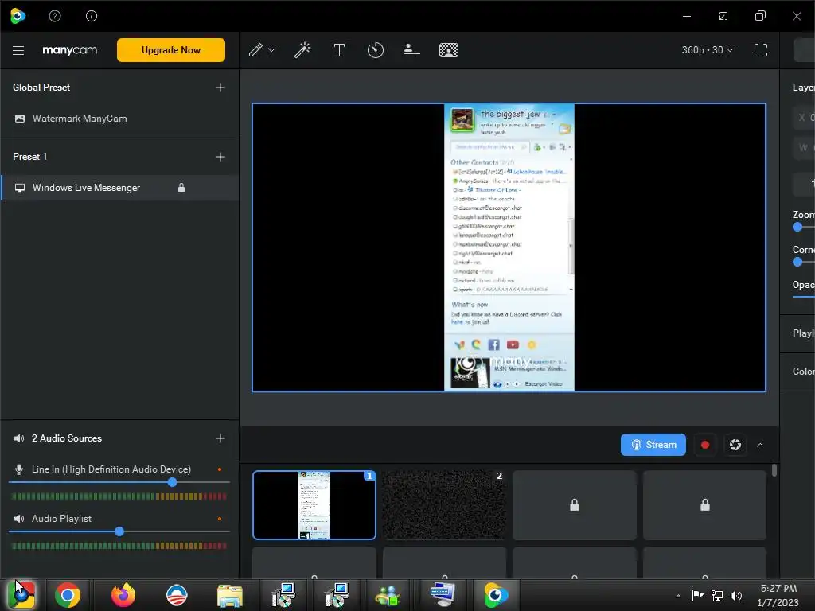Screen dimensions: 815x611
Task: Select the Draw pencil tool
Action: tap(255, 50)
